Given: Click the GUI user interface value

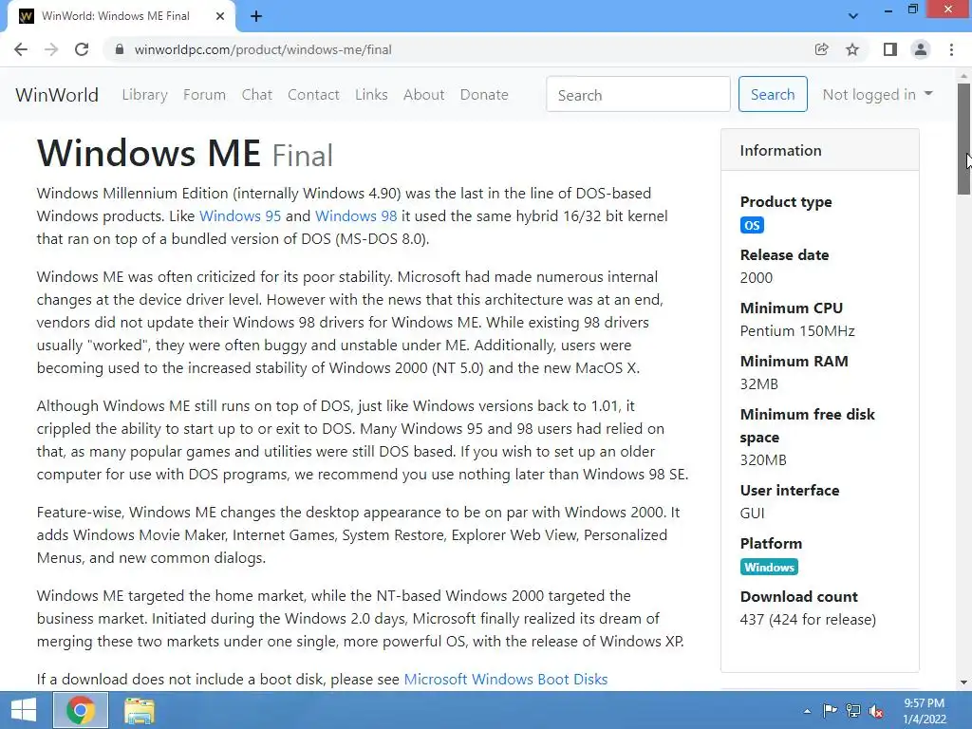Looking at the screenshot, I should 752,514.
